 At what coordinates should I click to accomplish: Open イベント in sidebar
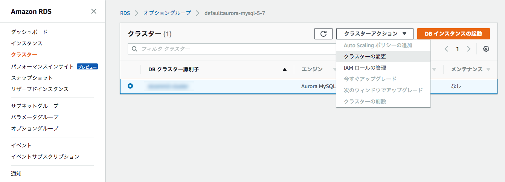21,146
